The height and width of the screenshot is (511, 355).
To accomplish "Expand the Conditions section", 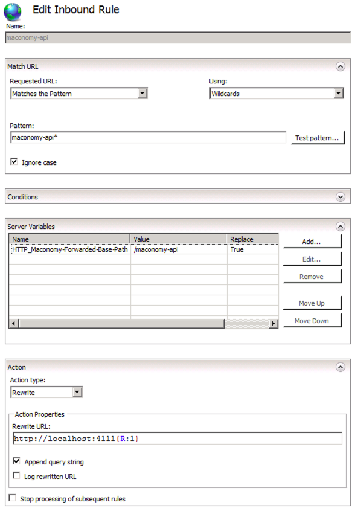I will (x=341, y=197).
